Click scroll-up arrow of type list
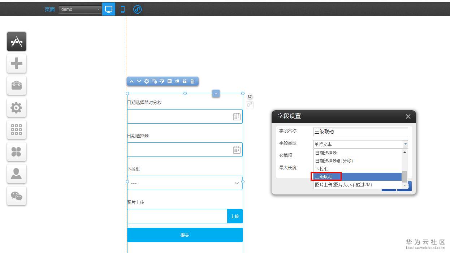 404,152
